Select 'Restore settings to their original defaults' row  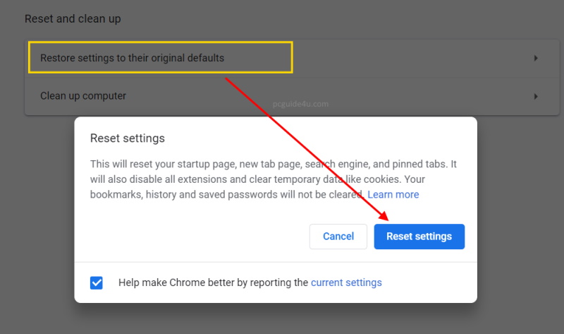tap(133, 58)
